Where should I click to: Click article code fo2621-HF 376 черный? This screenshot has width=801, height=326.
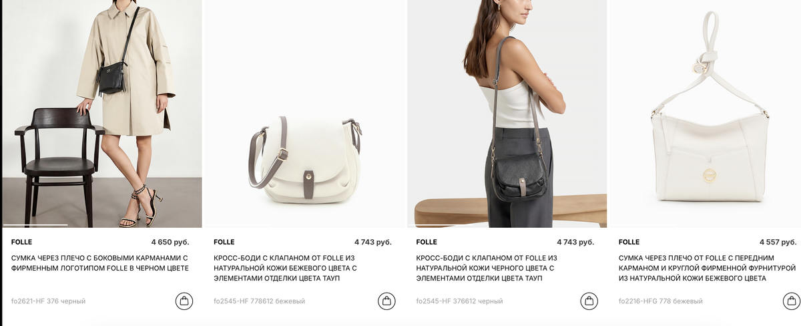(x=48, y=301)
